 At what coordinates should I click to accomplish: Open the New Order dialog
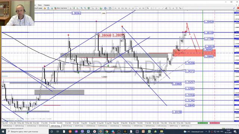click(x=38, y=8)
